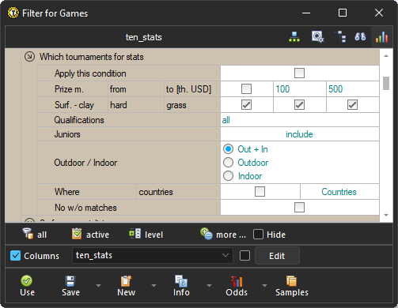Click the level filter icon
The width and height of the screenshot is (398, 308).
(x=135, y=234)
